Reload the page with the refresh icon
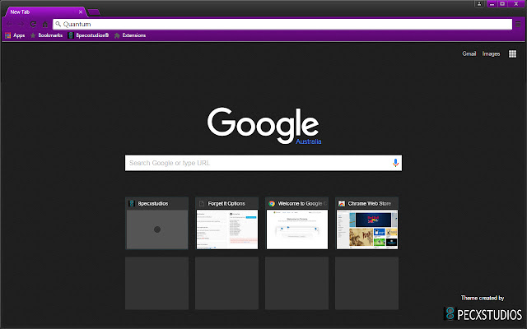527x329 pixels. 33,24
